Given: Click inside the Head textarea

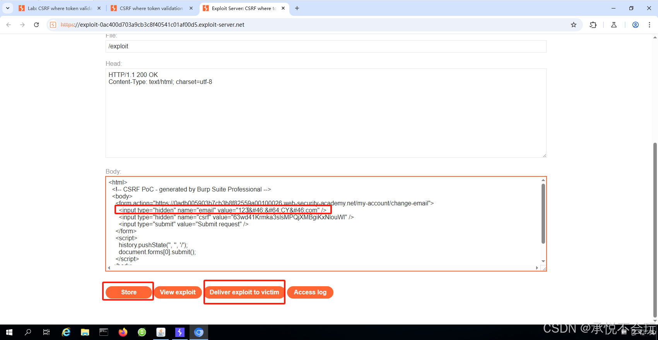Looking at the screenshot, I should tap(326, 113).
